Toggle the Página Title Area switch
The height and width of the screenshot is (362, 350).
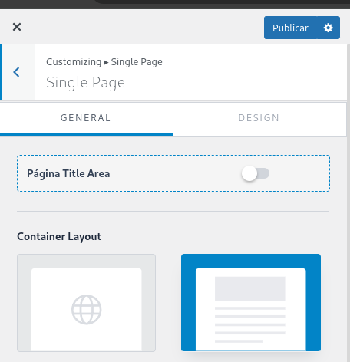click(256, 173)
